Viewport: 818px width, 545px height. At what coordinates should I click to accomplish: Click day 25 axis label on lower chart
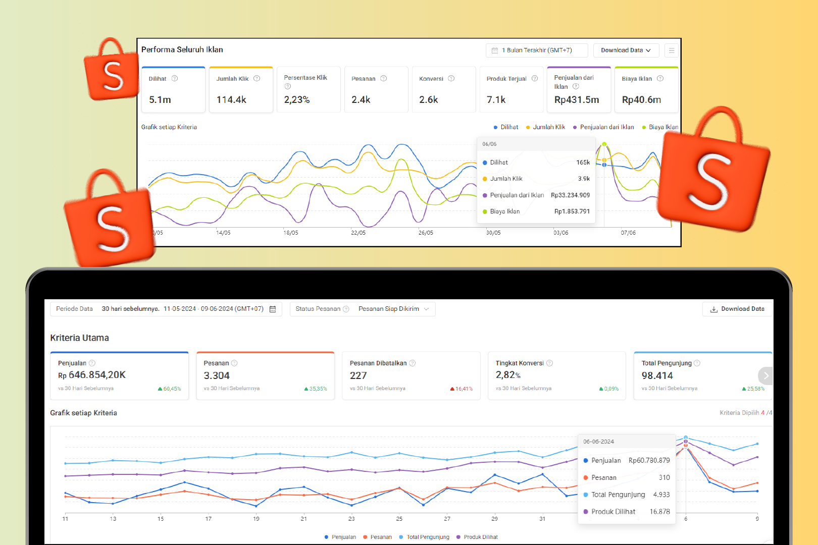(399, 519)
